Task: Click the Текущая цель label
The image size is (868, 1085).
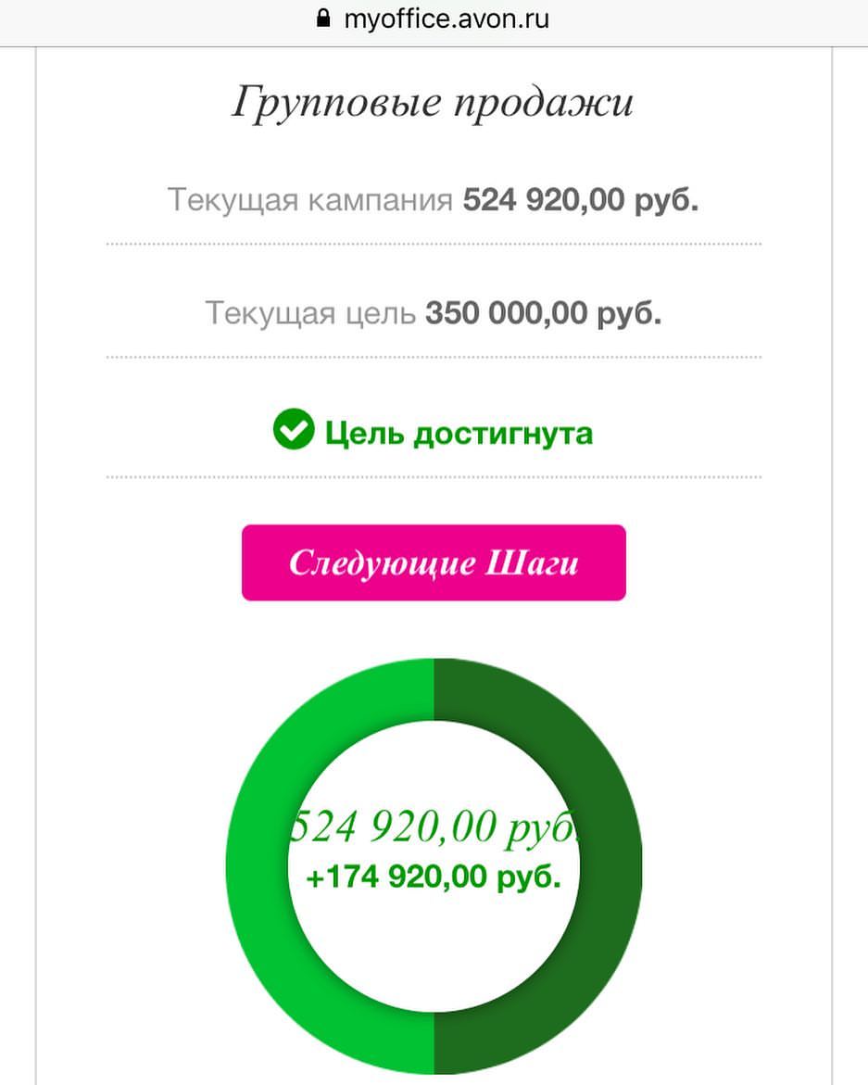Action: (310, 313)
